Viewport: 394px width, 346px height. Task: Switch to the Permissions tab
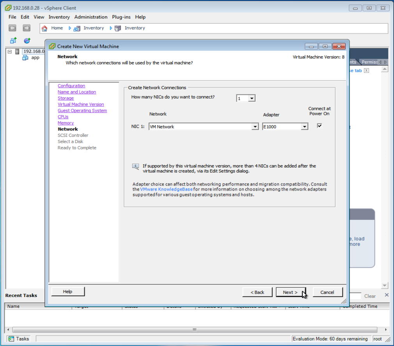click(x=369, y=62)
